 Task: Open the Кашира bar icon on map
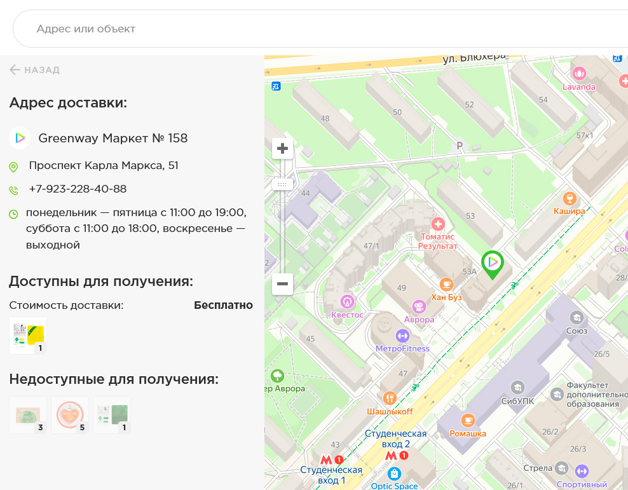tap(569, 198)
